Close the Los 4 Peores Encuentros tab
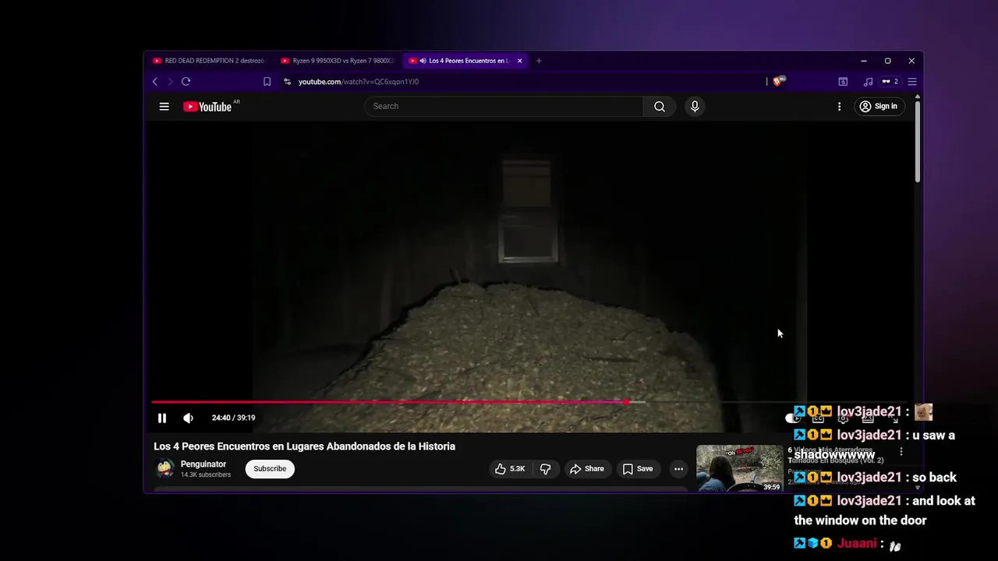Image resolution: width=998 pixels, height=561 pixels. coord(519,61)
